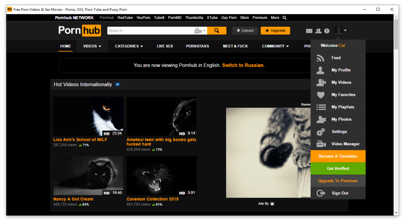Image resolution: width=405 pixels, height=223 pixels.
Task: Select My Playlists menu entry
Action: point(338,107)
